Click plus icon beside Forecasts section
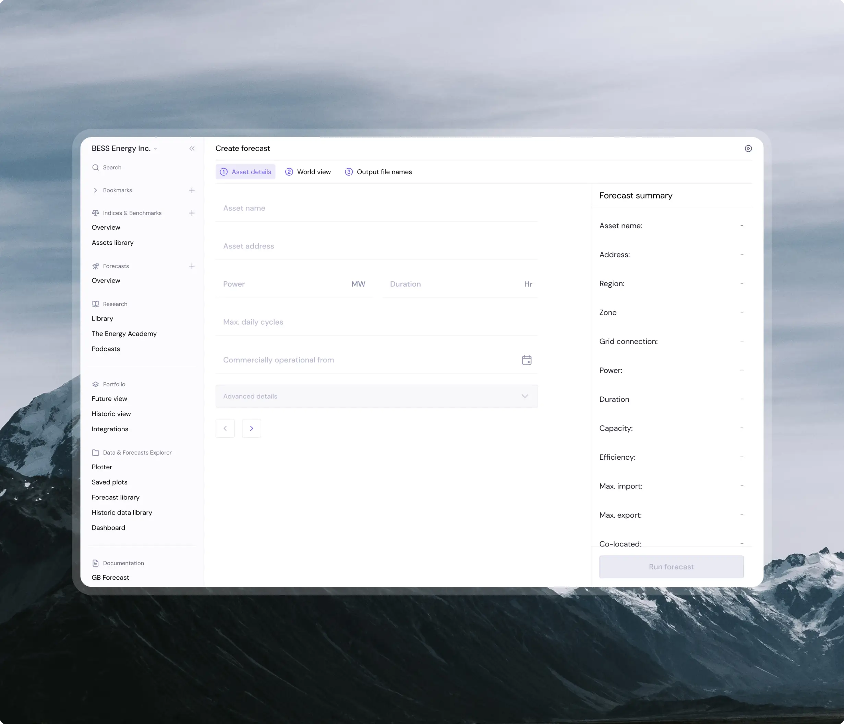The width and height of the screenshot is (844, 724). pyautogui.click(x=192, y=266)
